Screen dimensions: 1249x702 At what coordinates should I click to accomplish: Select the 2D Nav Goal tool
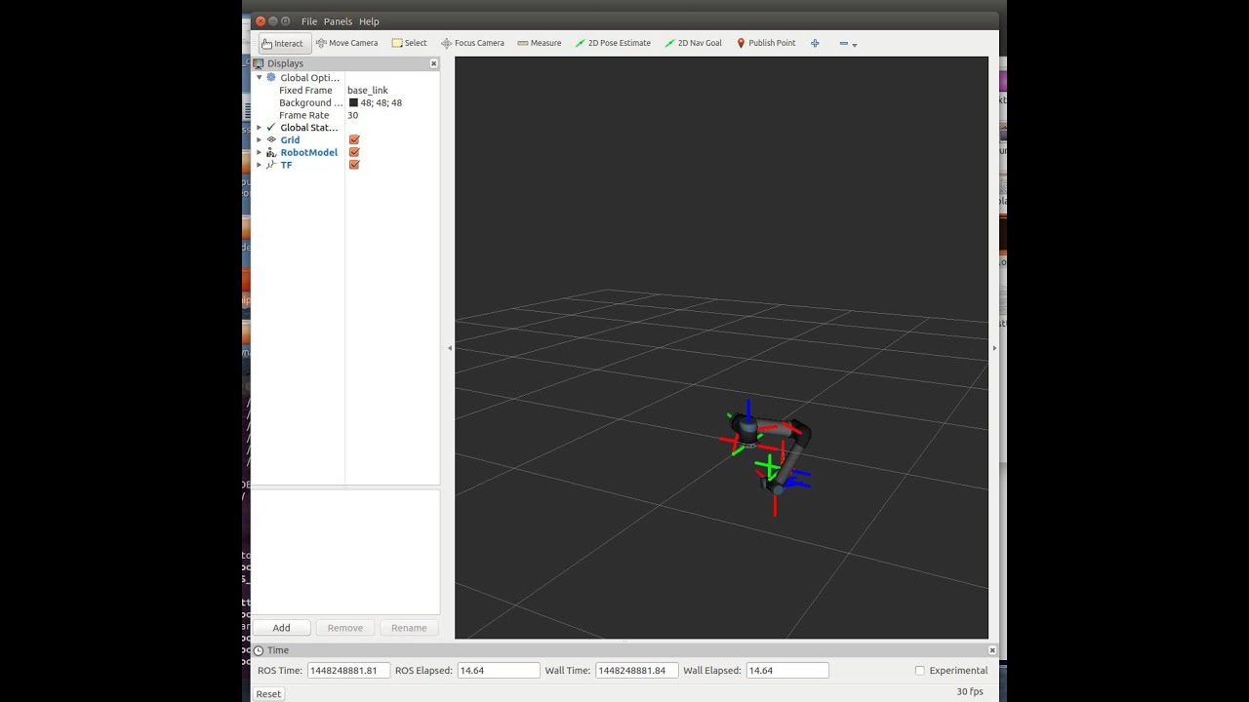point(694,43)
